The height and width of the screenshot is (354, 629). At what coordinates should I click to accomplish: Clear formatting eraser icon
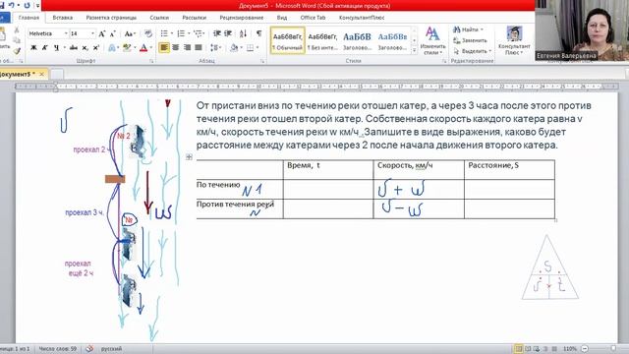click(x=148, y=33)
